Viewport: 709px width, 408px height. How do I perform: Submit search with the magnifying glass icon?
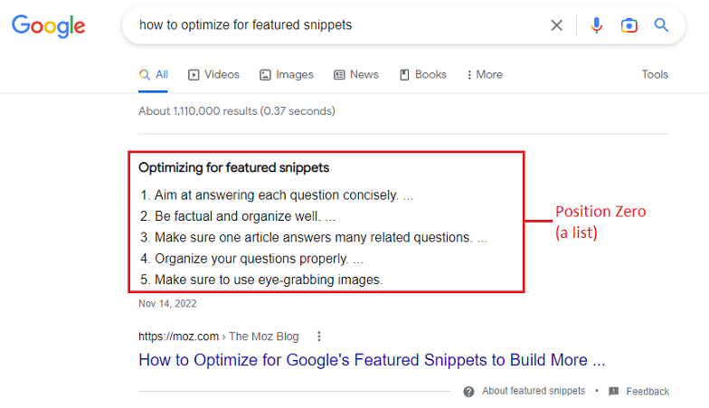click(661, 25)
